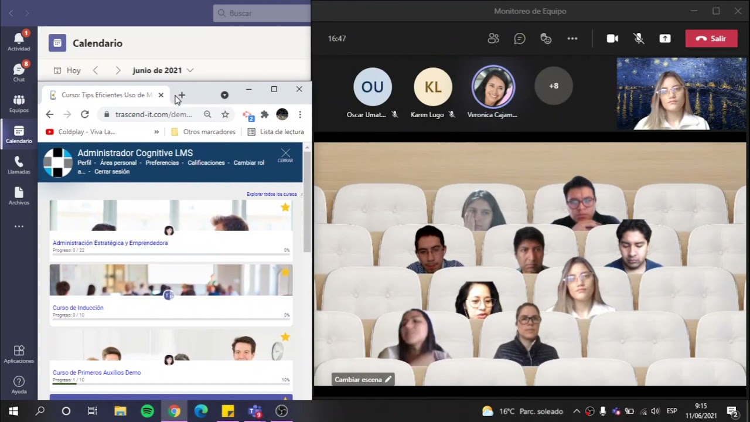
Task: Open Administración Estratégica y Emprendedora course
Action: click(x=110, y=243)
